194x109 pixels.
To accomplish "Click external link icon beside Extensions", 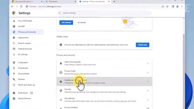I will 32,93.
